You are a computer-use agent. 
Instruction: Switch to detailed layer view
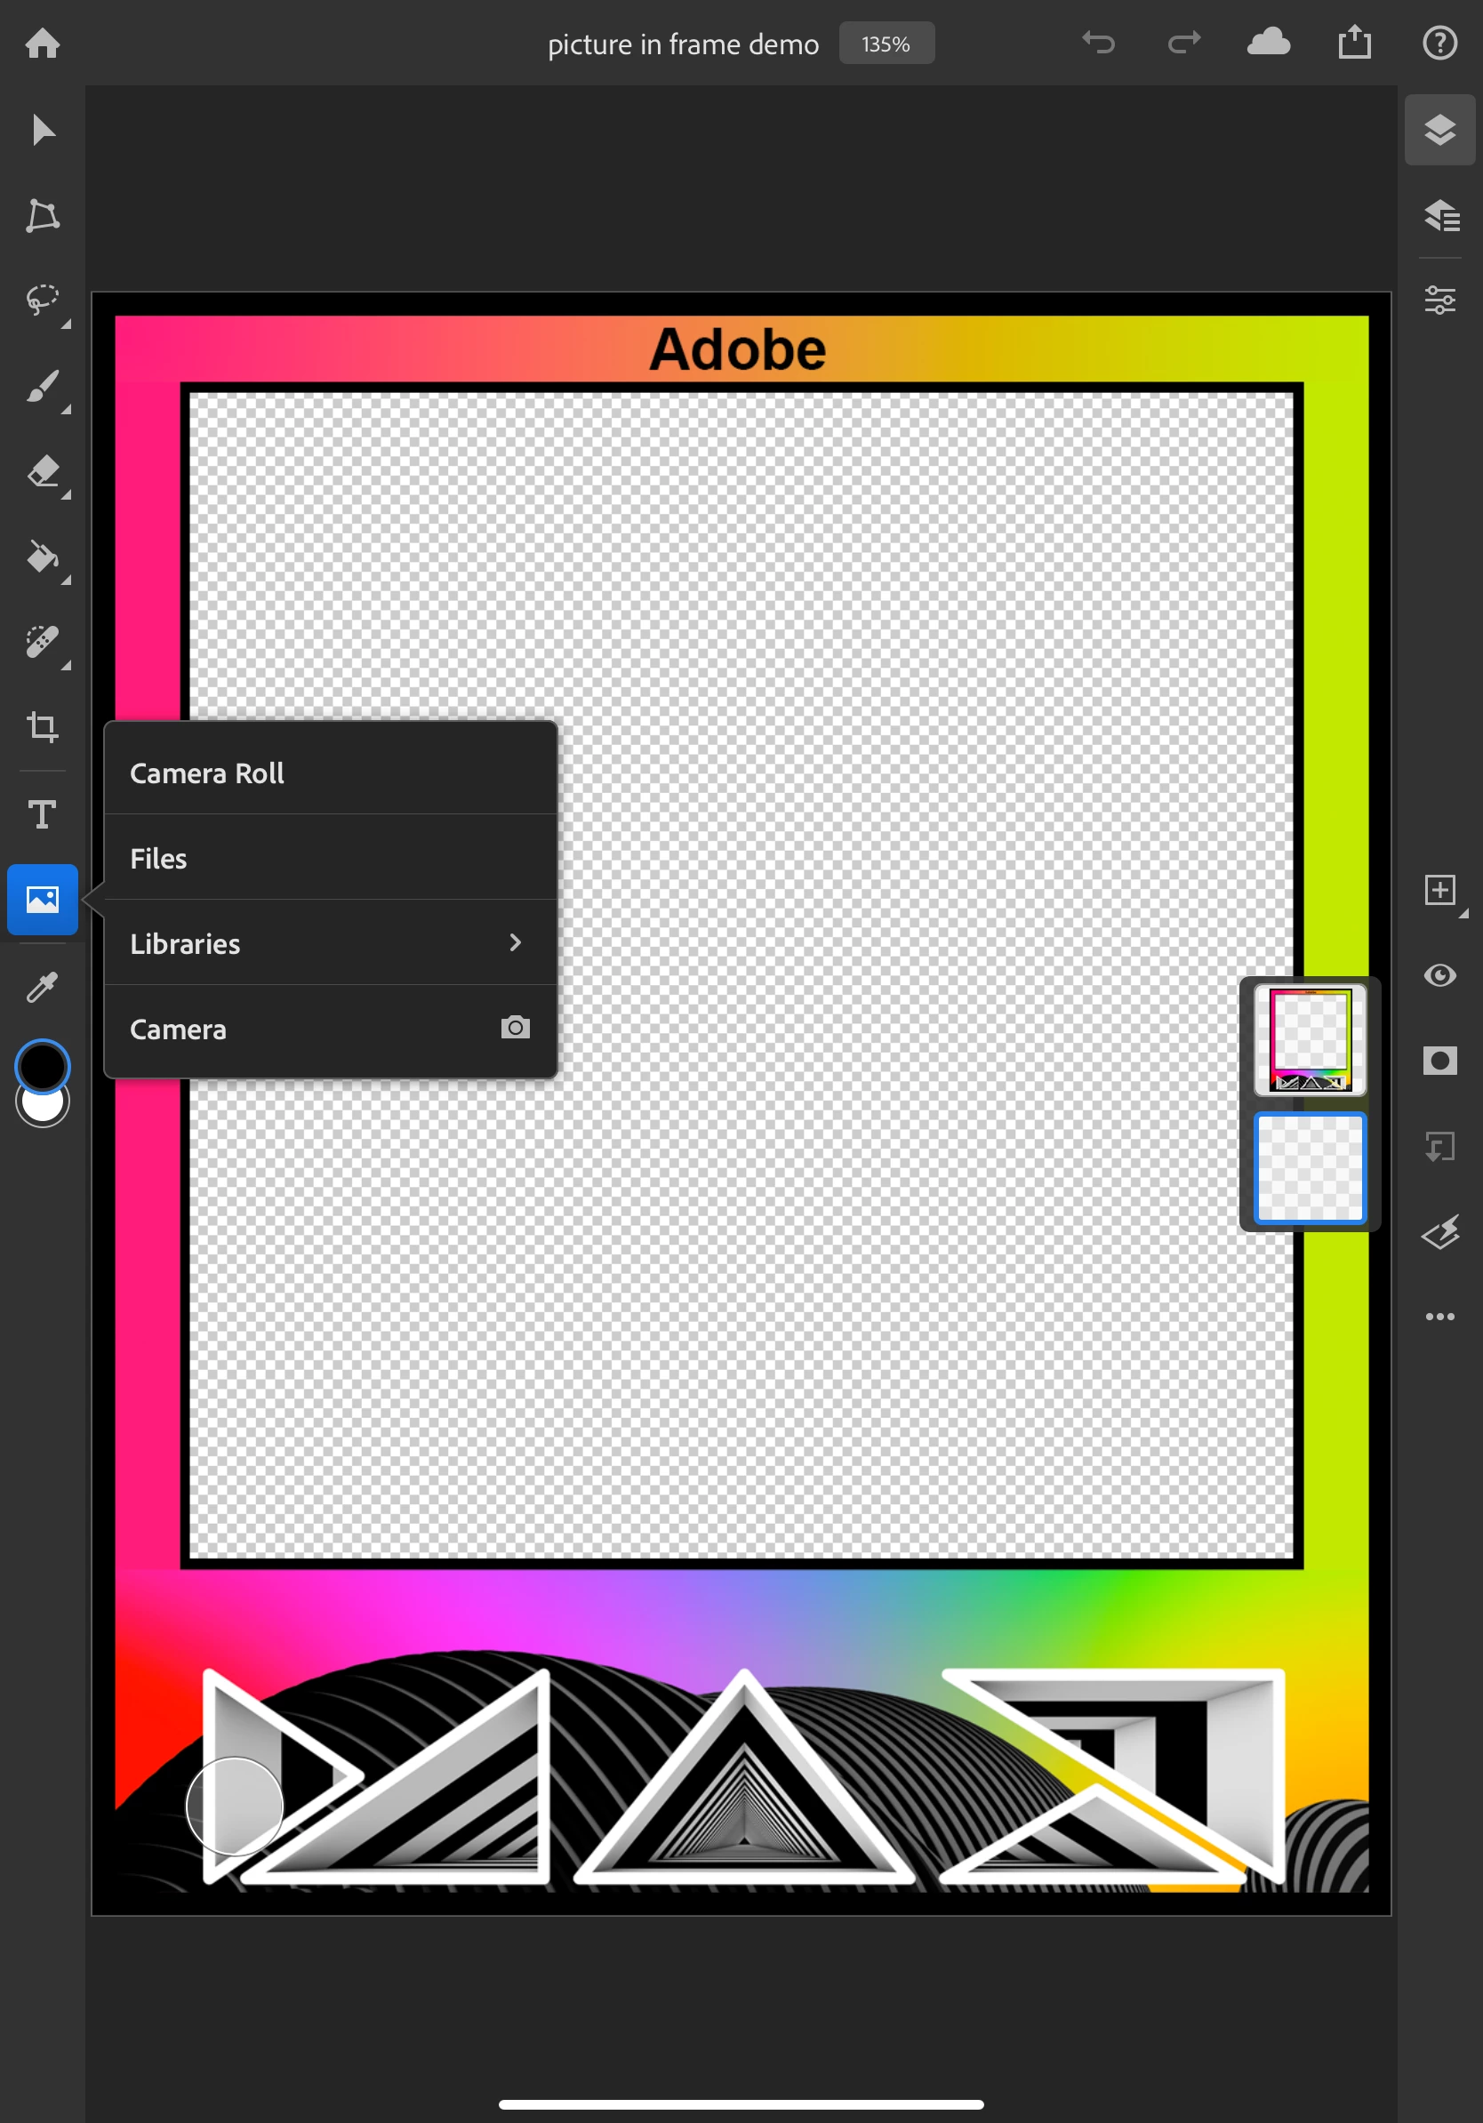(x=1439, y=215)
